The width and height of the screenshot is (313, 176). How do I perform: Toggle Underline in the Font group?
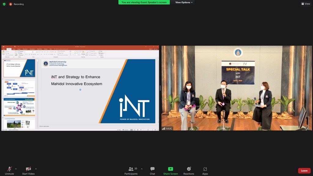[30, 54]
